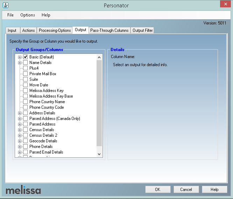Check the Melissa Address Key box
This screenshot has width=233, height=199.
[x=26, y=91]
